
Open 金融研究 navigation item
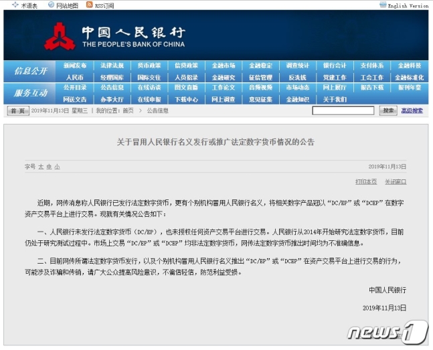click(x=224, y=78)
